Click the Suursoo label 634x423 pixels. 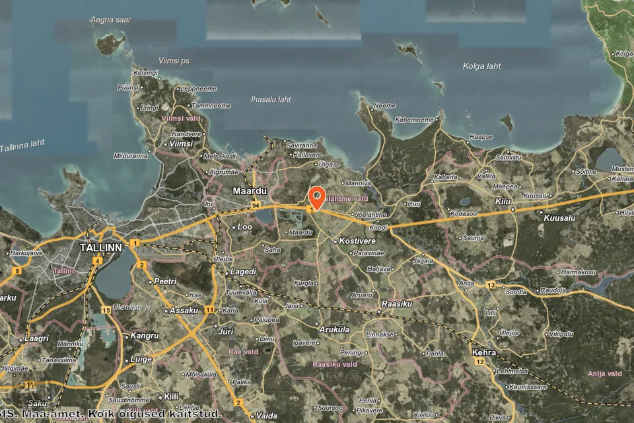coord(330,408)
